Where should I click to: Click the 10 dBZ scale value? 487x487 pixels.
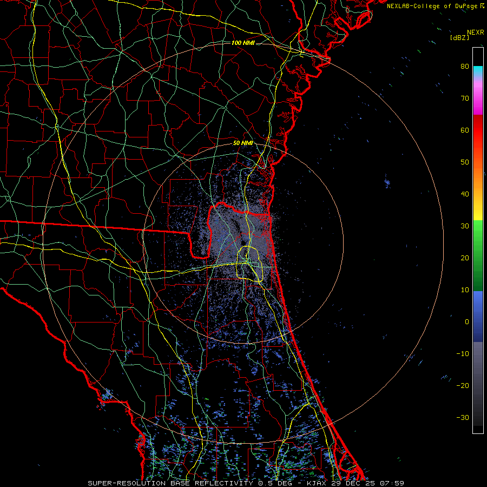click(465, 290)
